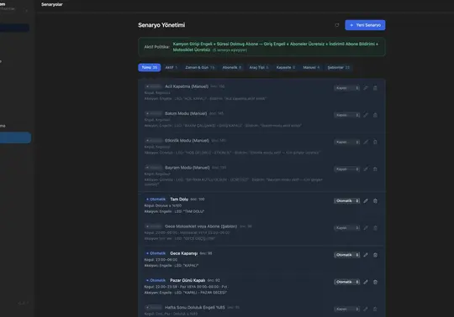The image size is (454, 317).
Task: Open Otomatik dropdown for Pazar Günü Kapalı
Action: coord(347,282)
